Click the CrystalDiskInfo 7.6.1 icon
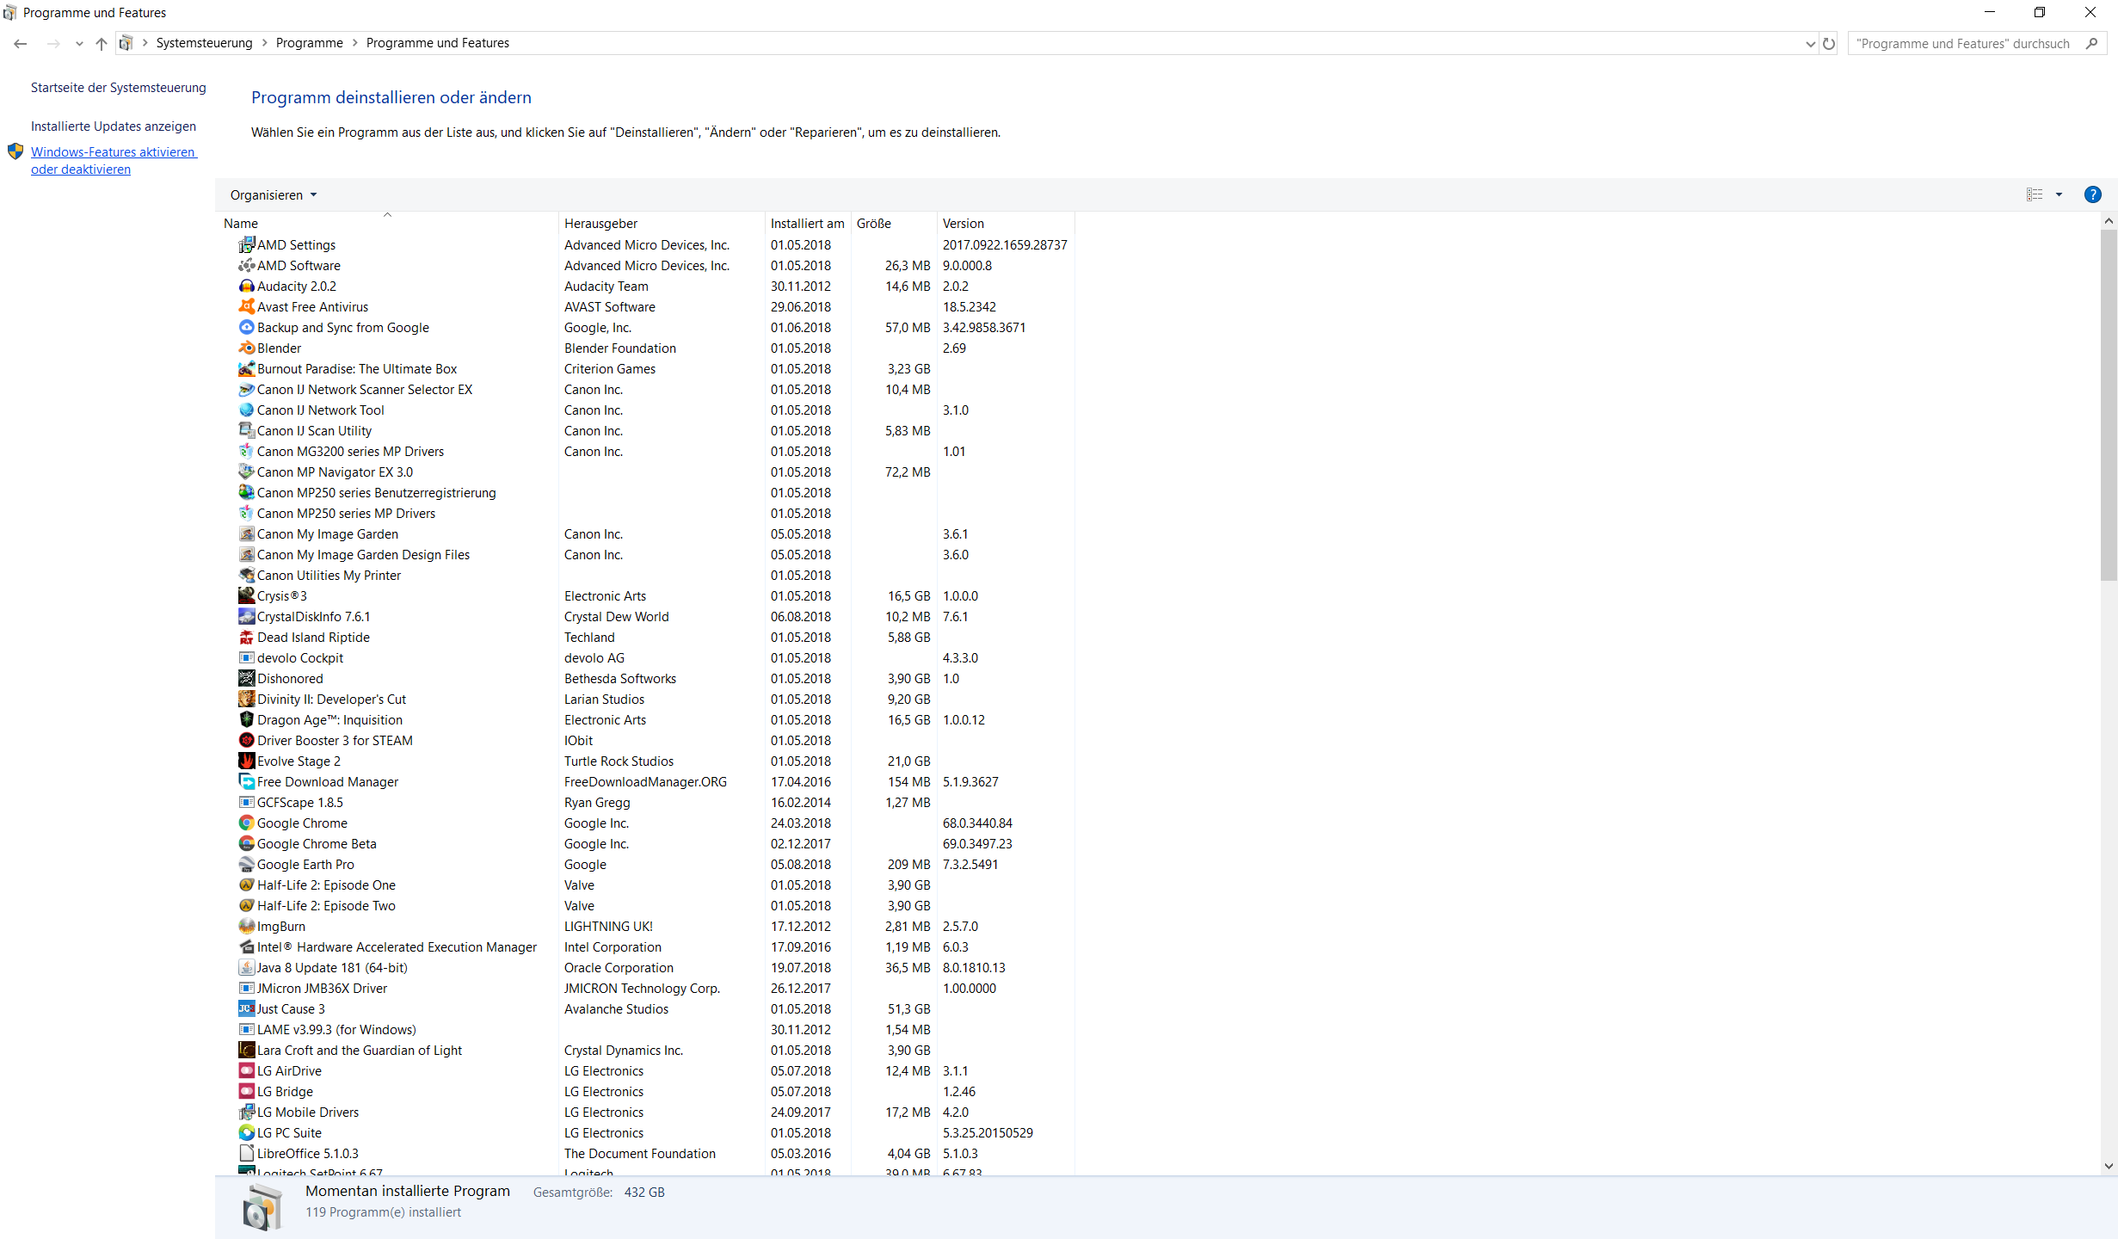The image size is (2118, 1239). (246, 616)
